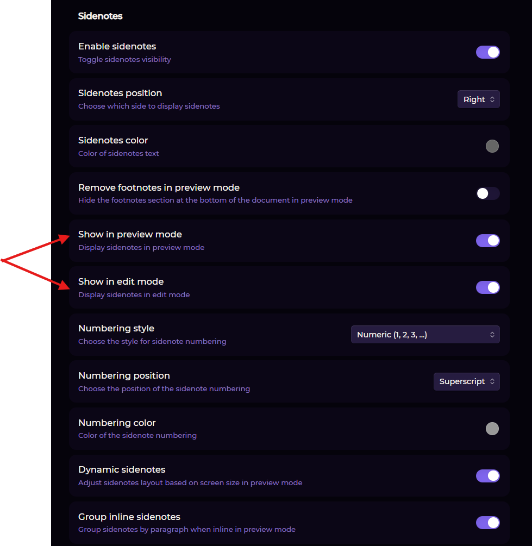Click the Enable sidenotes label
The height and width of the screenshot is (546, 532).
point(117,47)
